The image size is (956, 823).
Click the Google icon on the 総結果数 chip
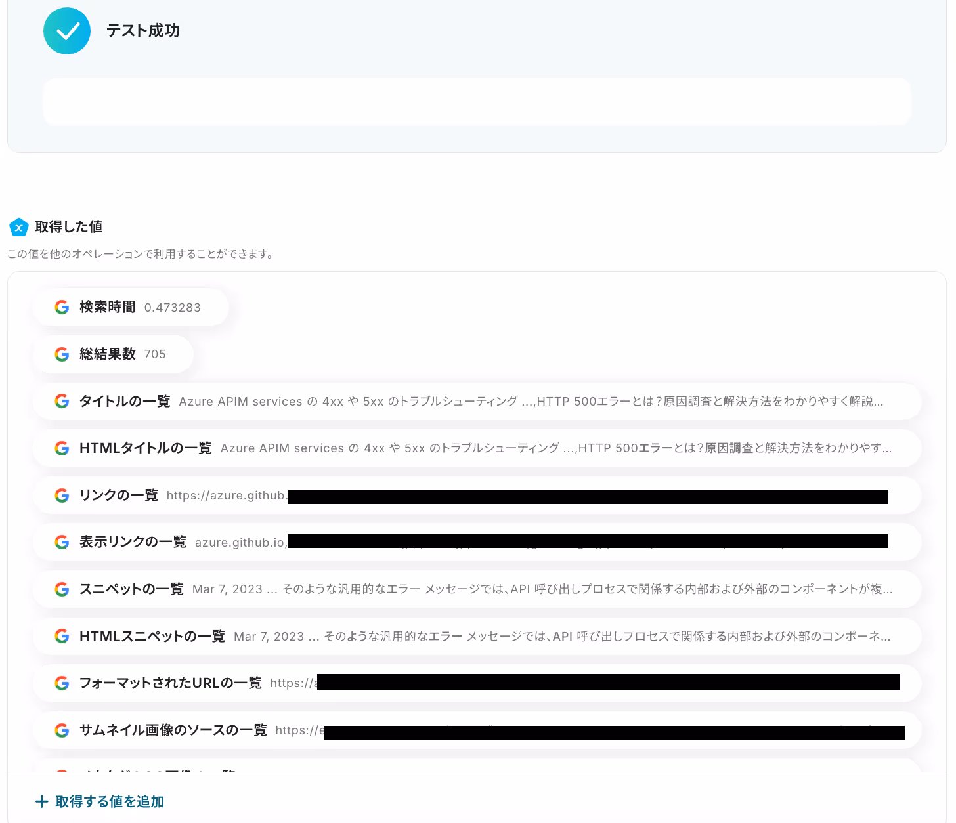[62, 354]
